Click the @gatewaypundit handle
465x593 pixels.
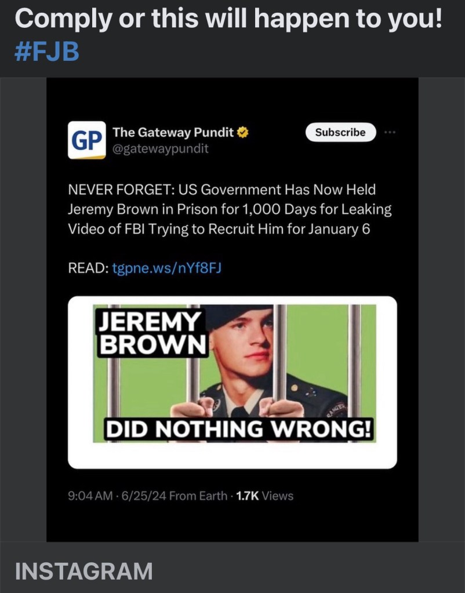[161, 148]
